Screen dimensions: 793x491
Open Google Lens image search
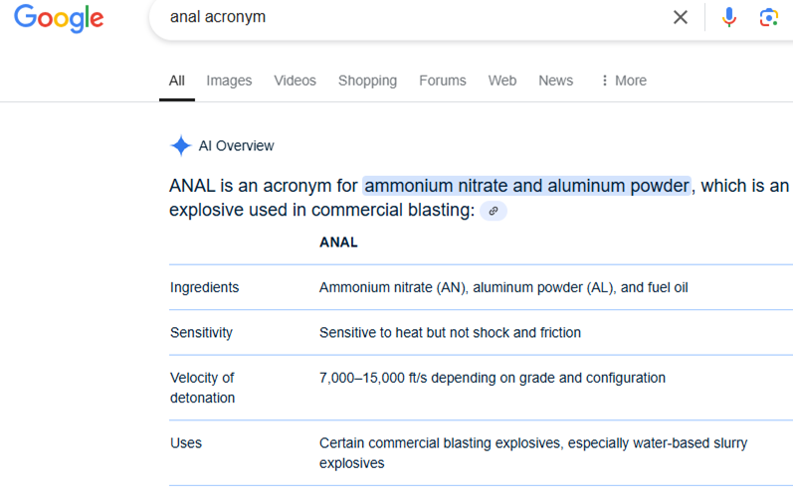[768, 17]
